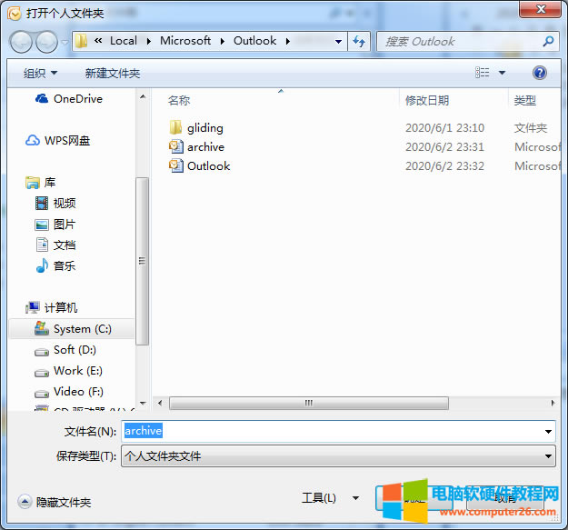The height and width of the screenshot is (530, 568).
Task: Sort by 类型 column header
Action: point(525,100)
